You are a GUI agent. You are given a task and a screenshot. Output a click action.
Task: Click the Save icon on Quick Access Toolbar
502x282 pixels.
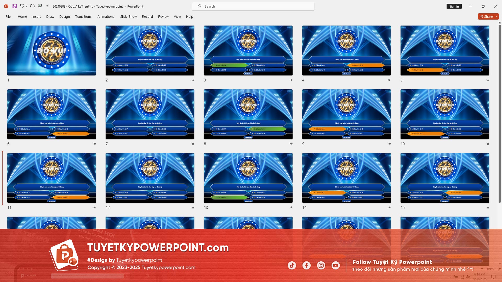(14, 6)
